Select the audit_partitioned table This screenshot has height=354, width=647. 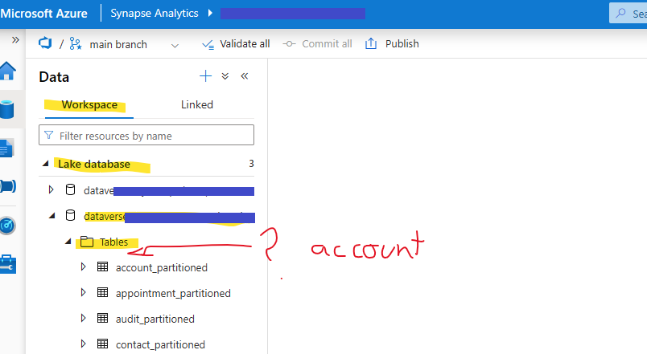tap(155, 319)
